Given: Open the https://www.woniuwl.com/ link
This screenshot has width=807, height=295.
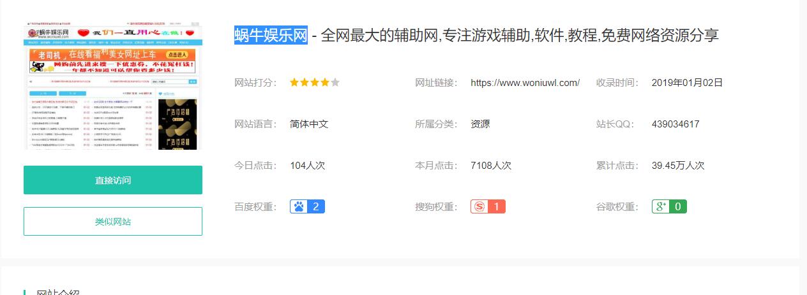Looking at the screenshot, I should 525,83.
